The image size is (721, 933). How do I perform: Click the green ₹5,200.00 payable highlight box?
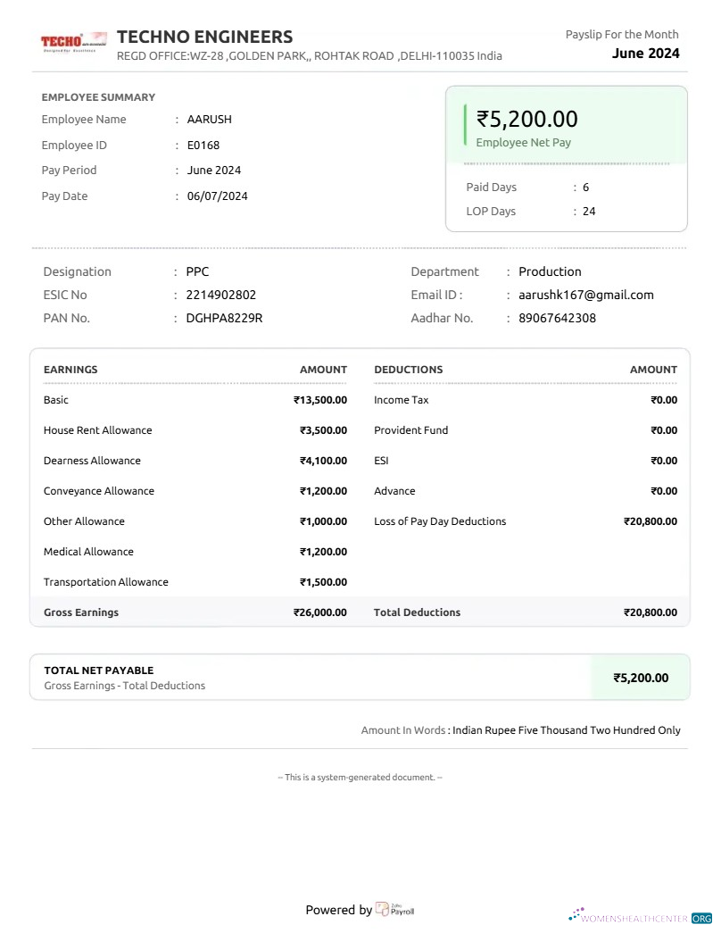(x=641, y=679)
